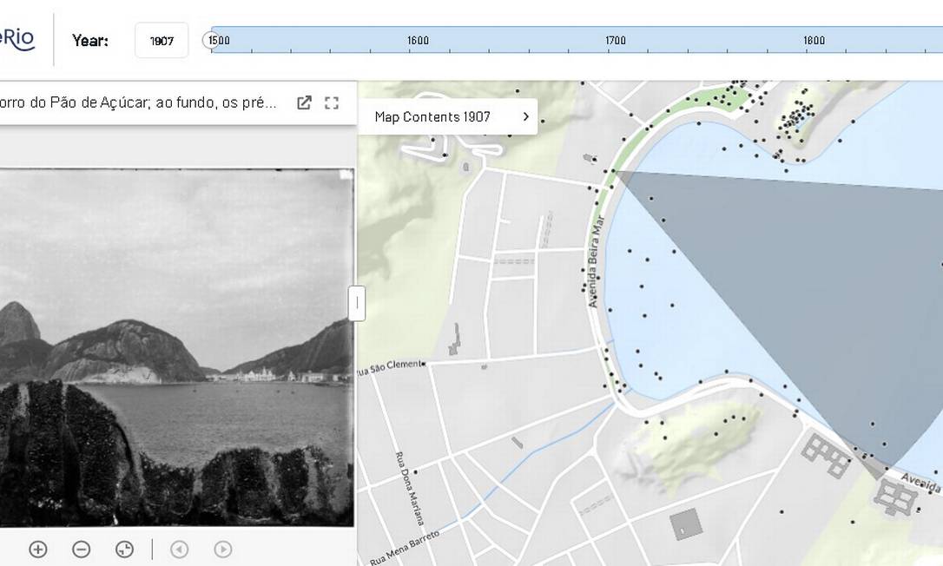Click the Pão de Açúcar photograph
943x566 pixels.
click(174, 347)
